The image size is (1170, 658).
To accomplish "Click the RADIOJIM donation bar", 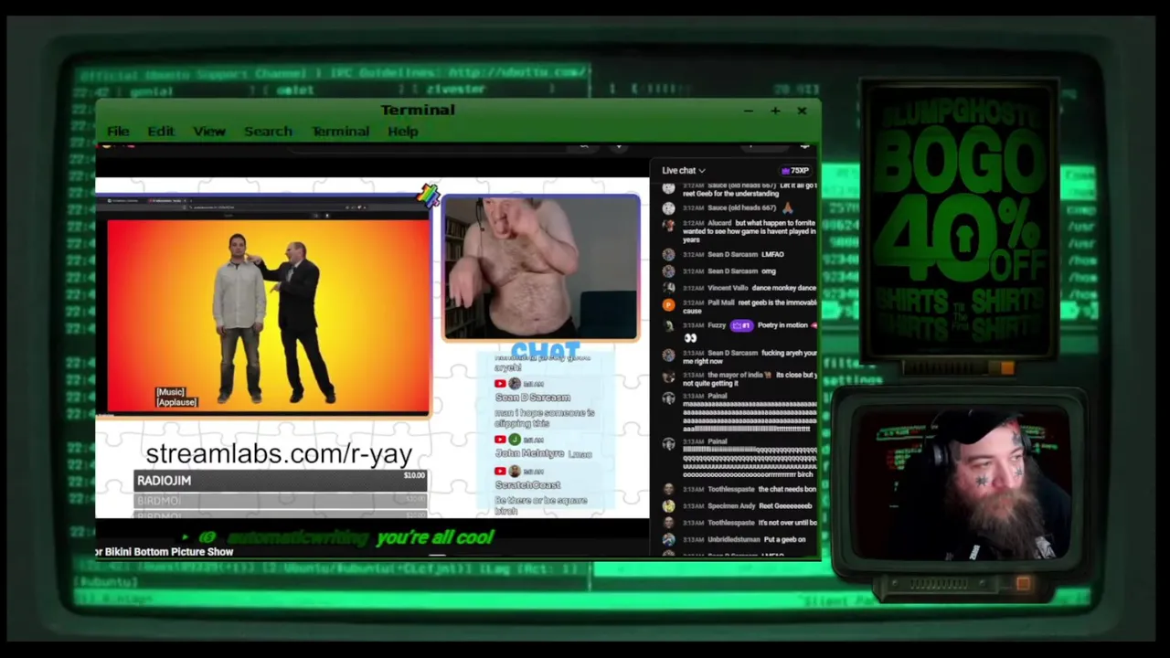I will 281,481.
